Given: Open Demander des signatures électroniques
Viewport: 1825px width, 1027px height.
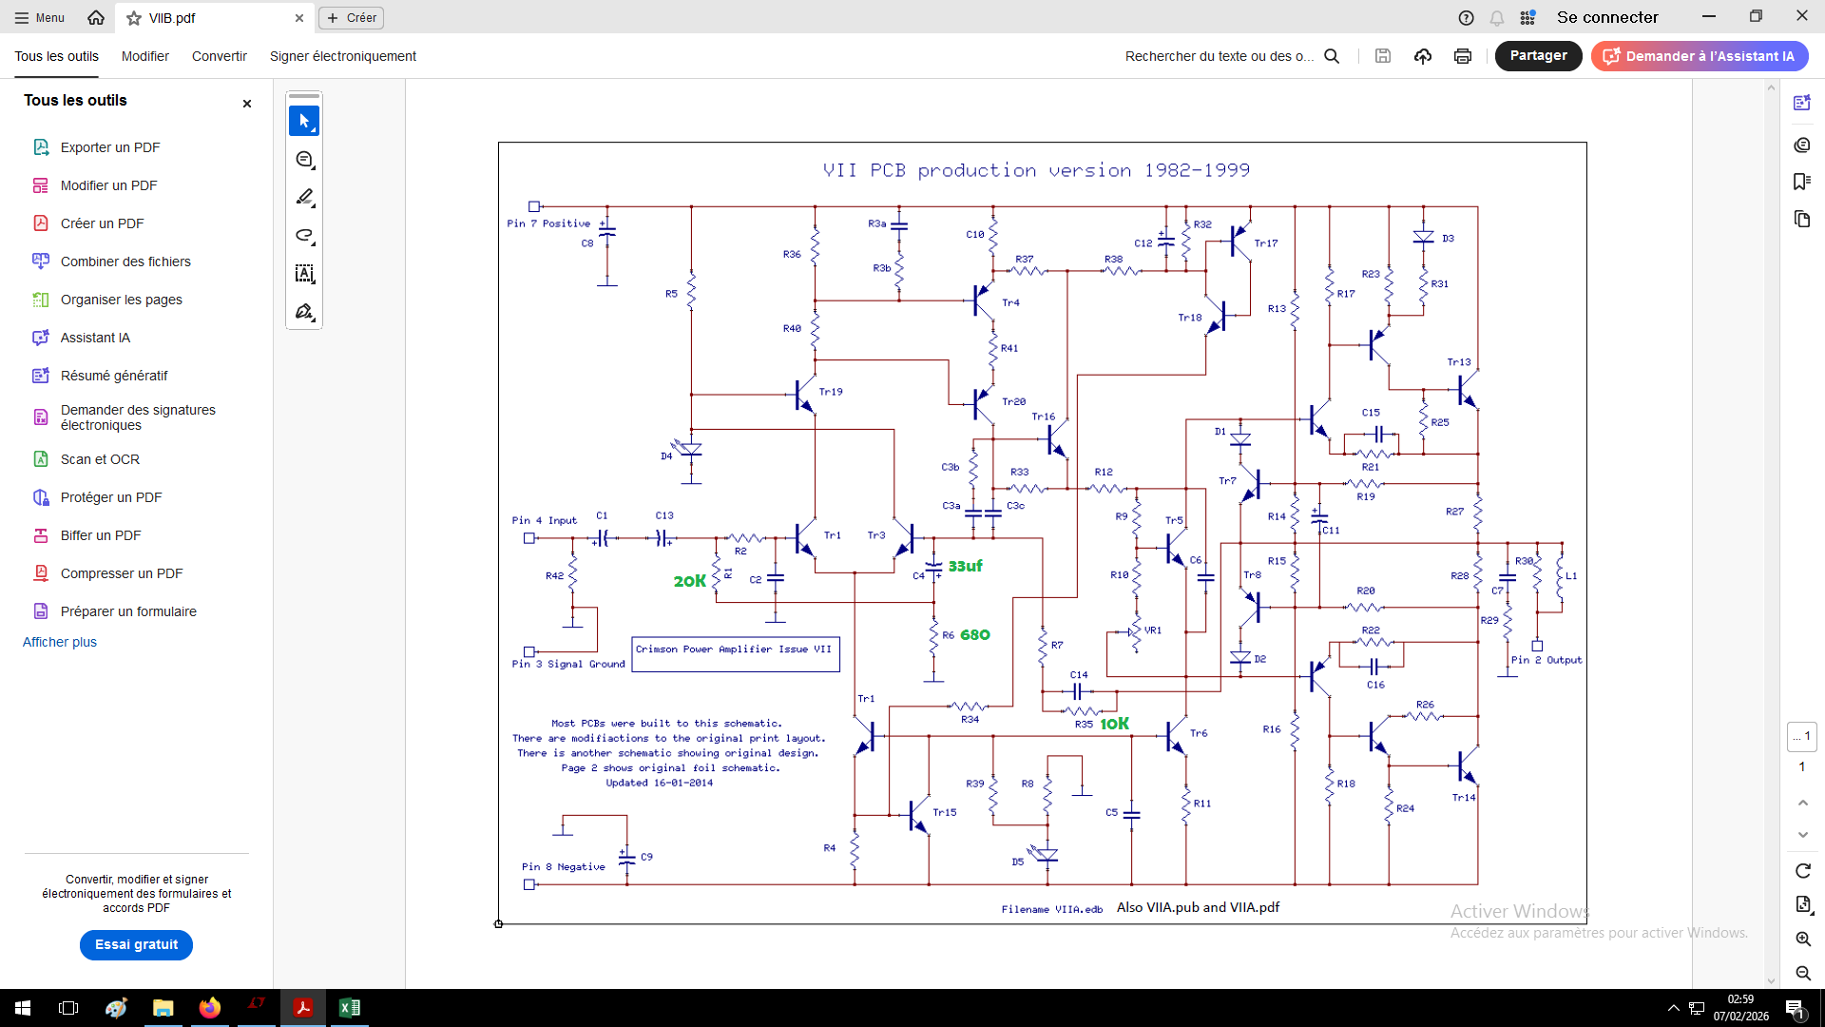Looking at the screenshot, I should 138,417.
